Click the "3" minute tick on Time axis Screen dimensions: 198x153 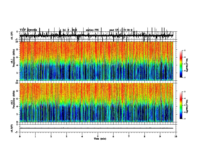pyautogui.click(x=66, y=136)
